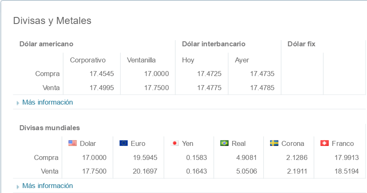Click the United States flag icon
The image size is (367, 193).
point(73,143)
